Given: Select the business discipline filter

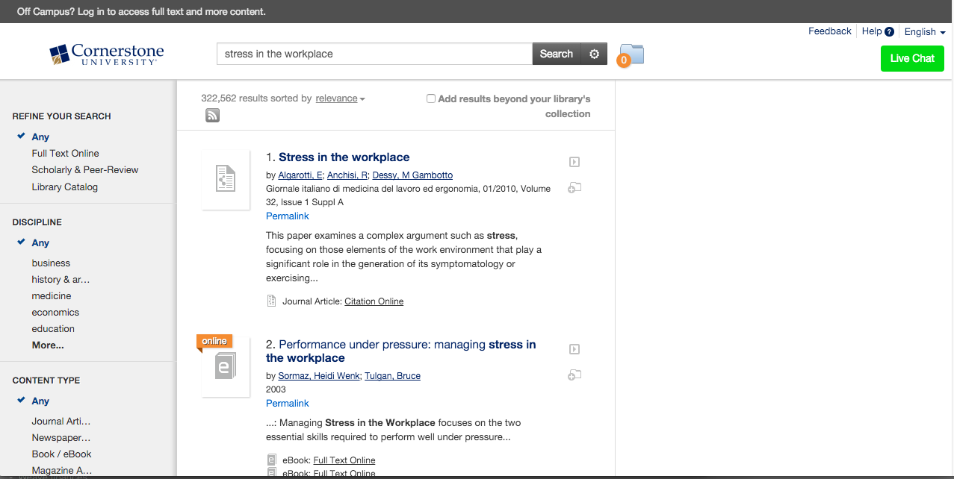Looking at the screenshot, I should [51, 263].
